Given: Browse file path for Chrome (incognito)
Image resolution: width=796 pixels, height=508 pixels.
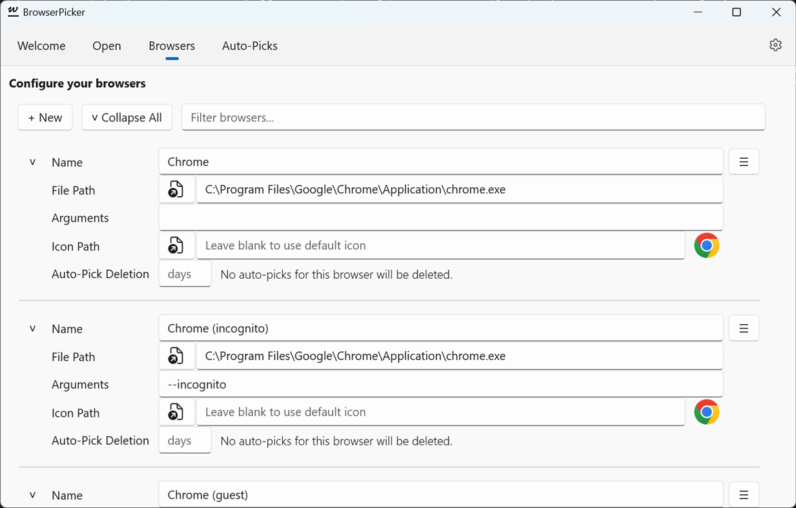Looking at the screenshot, I should point(176,356).
